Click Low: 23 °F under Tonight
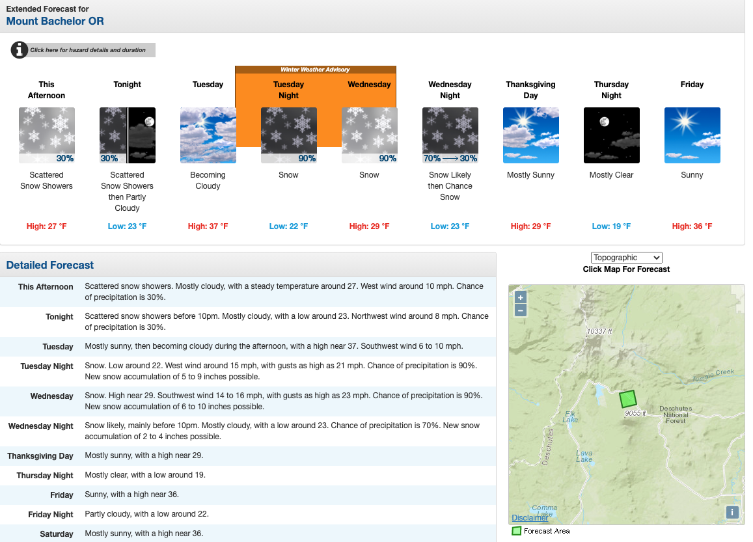The image size is (753, 542). click(x=128, y=226)
